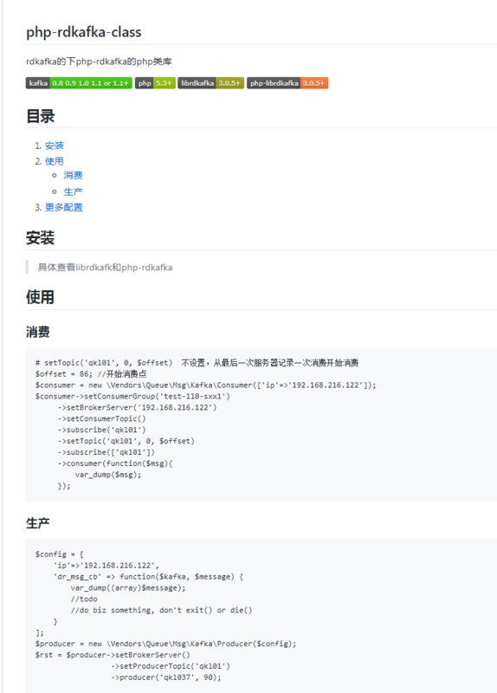Click the ->consumer(function($msg){ line
This screenshot has height=693, width=497.
pyautogui.click(x=115, y=463)
